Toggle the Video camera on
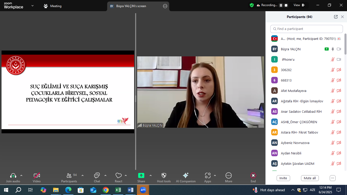Screen dimensions: 347x195 (37, 175)
